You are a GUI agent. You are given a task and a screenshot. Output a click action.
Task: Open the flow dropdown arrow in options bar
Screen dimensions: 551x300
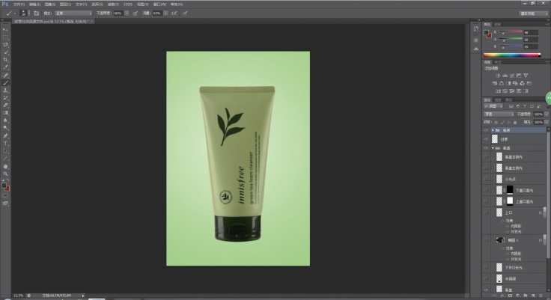coord(165,13)
